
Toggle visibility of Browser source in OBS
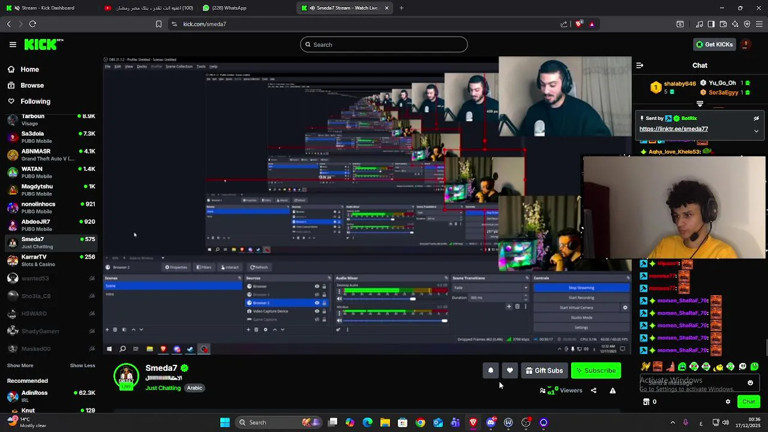[x=317, y=286]
